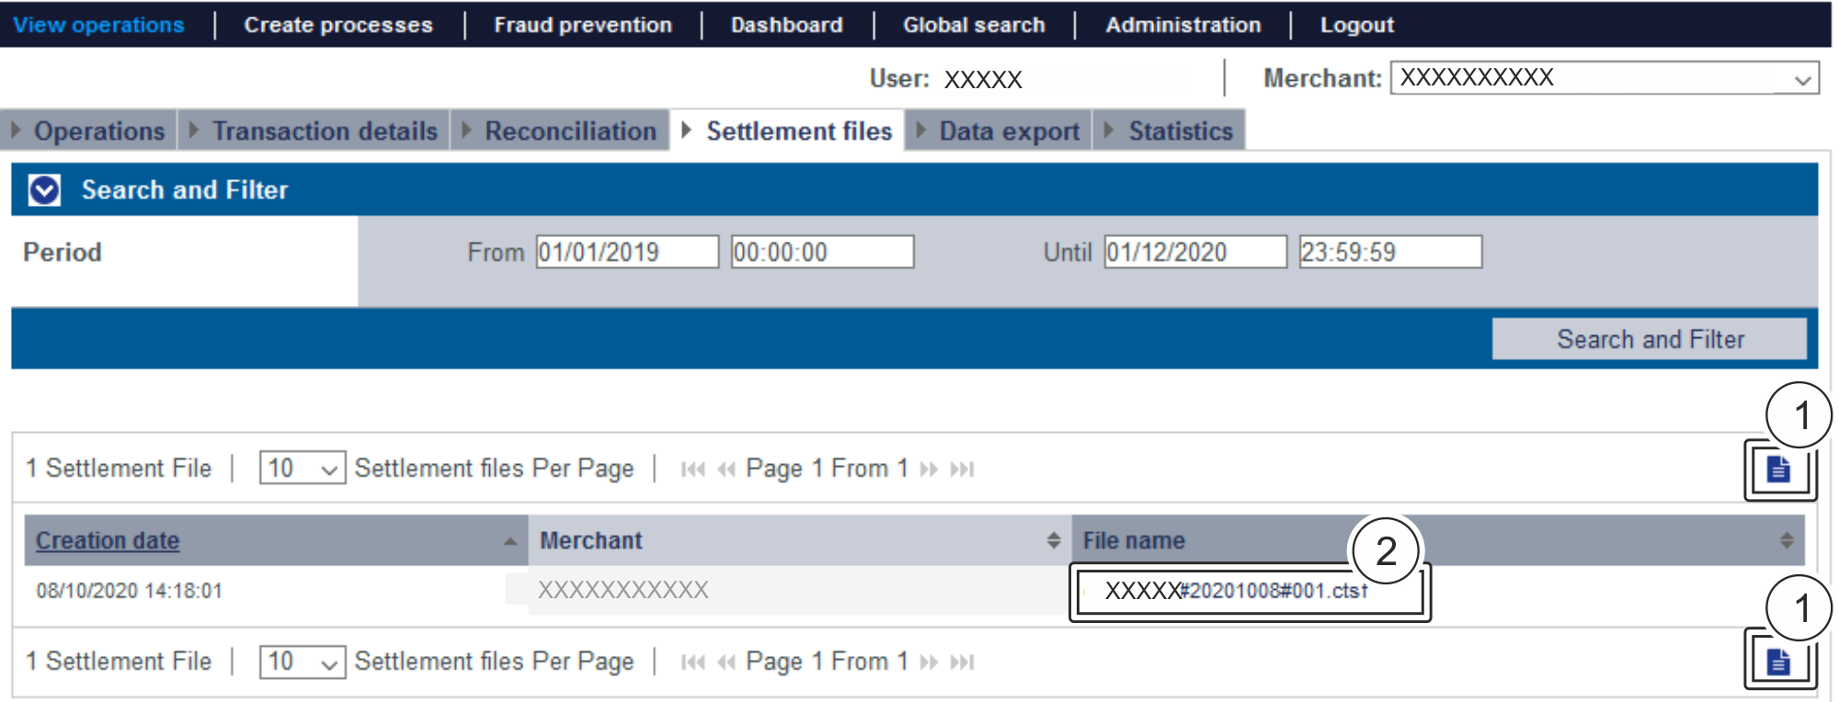The height and width of the screenshot is (702, 1839).
Task: Sort by Creation date header link
Action: 108,540
